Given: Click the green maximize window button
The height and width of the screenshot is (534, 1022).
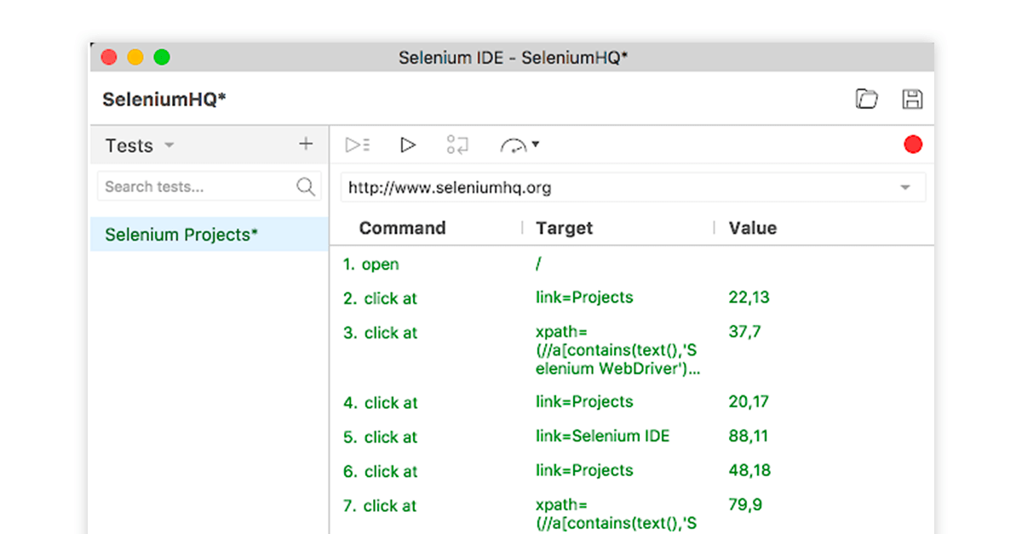Looking at the screenshot, I should (x=162, y=57).
